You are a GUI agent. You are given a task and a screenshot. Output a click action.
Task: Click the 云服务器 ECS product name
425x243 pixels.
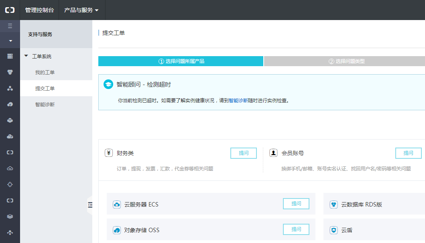click(141, 205)
